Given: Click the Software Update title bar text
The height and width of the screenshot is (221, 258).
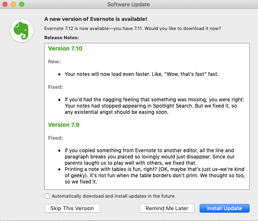Looking at the screenshot, I should pos(129,4).
